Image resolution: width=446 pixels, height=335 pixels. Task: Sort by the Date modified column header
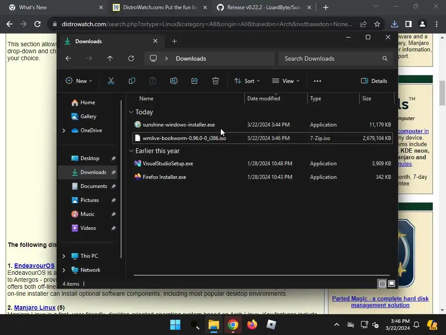coord(275,98)
